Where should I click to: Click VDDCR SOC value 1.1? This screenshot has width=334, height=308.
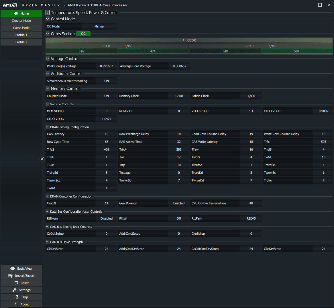pyautogui.click(x=251, y=111)
